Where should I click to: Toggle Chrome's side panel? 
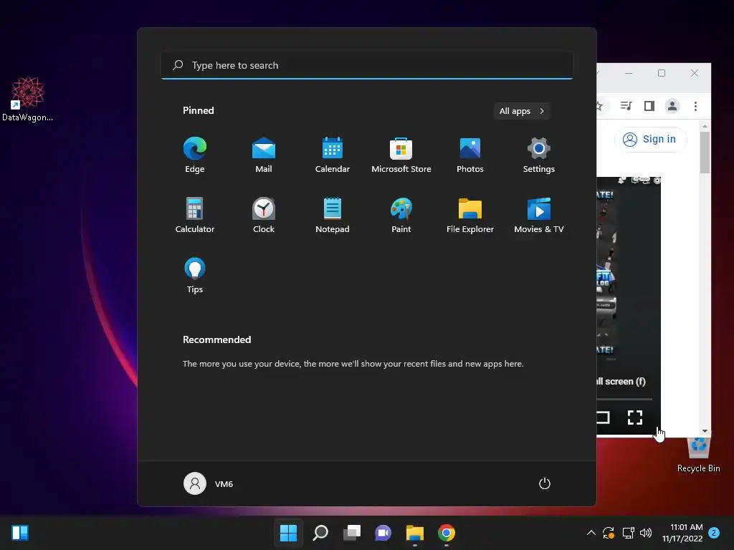(649, 106)
